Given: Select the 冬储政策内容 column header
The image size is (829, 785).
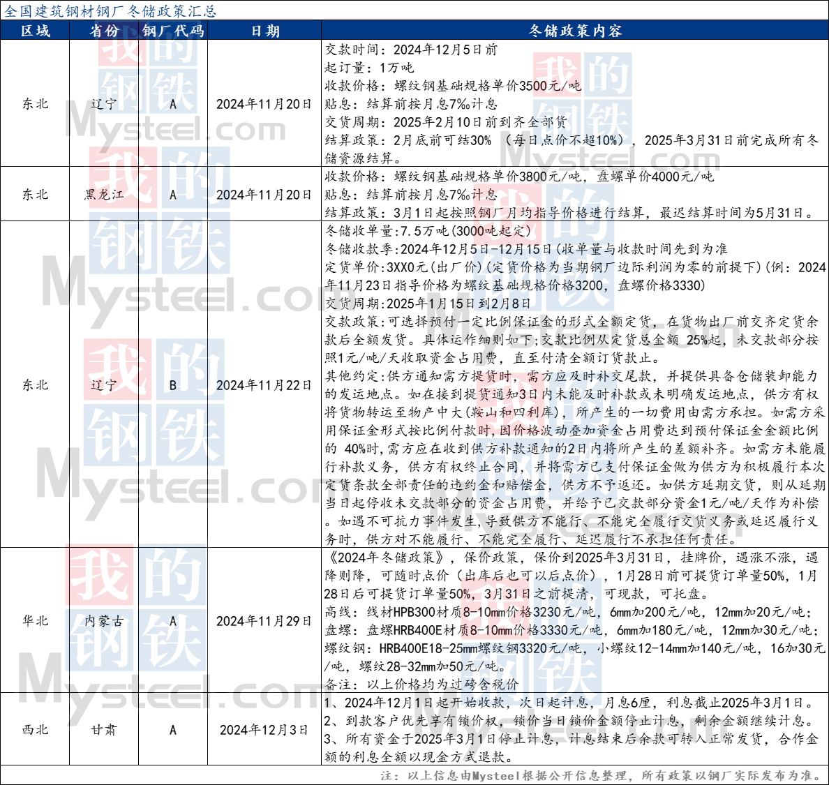Looking at the screenshot, I should pyautogui.click(x=575, y=30).
